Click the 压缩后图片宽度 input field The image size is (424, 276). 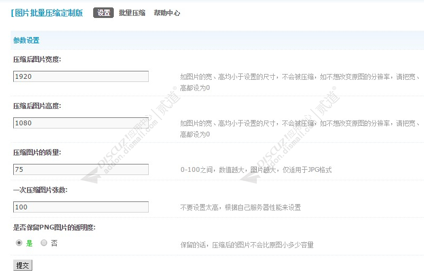81,77
